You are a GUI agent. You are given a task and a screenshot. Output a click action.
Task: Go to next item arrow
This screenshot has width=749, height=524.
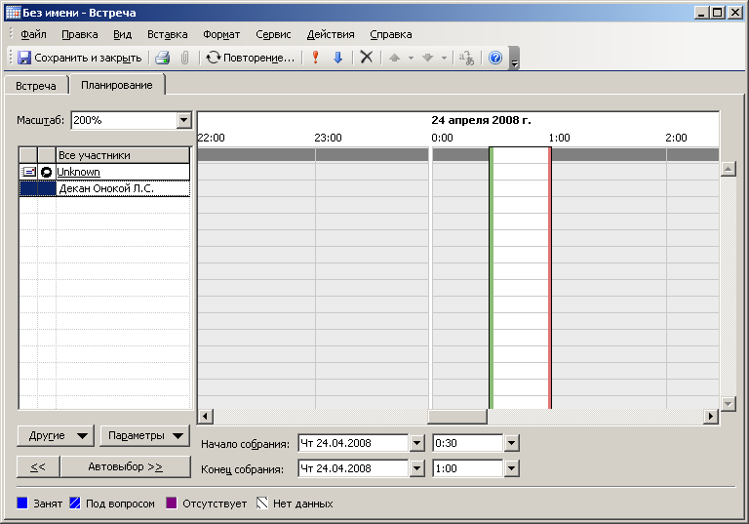click(x=427, y=58)
